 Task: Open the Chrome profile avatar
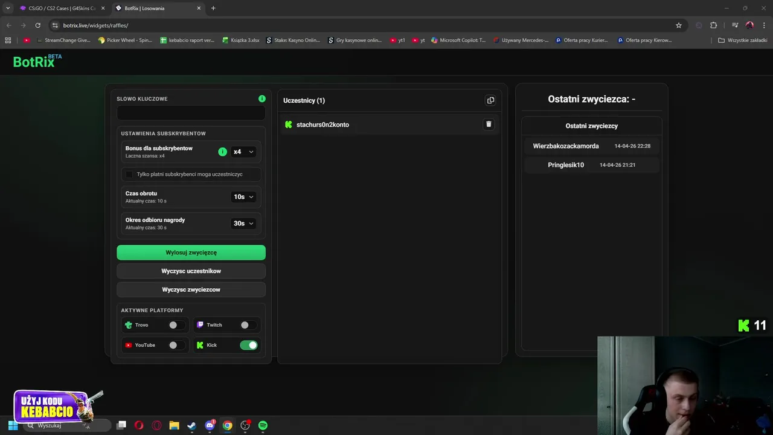click(749, 25)
